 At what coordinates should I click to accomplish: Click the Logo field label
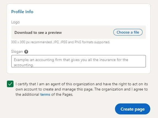click(x=15, y=22)
